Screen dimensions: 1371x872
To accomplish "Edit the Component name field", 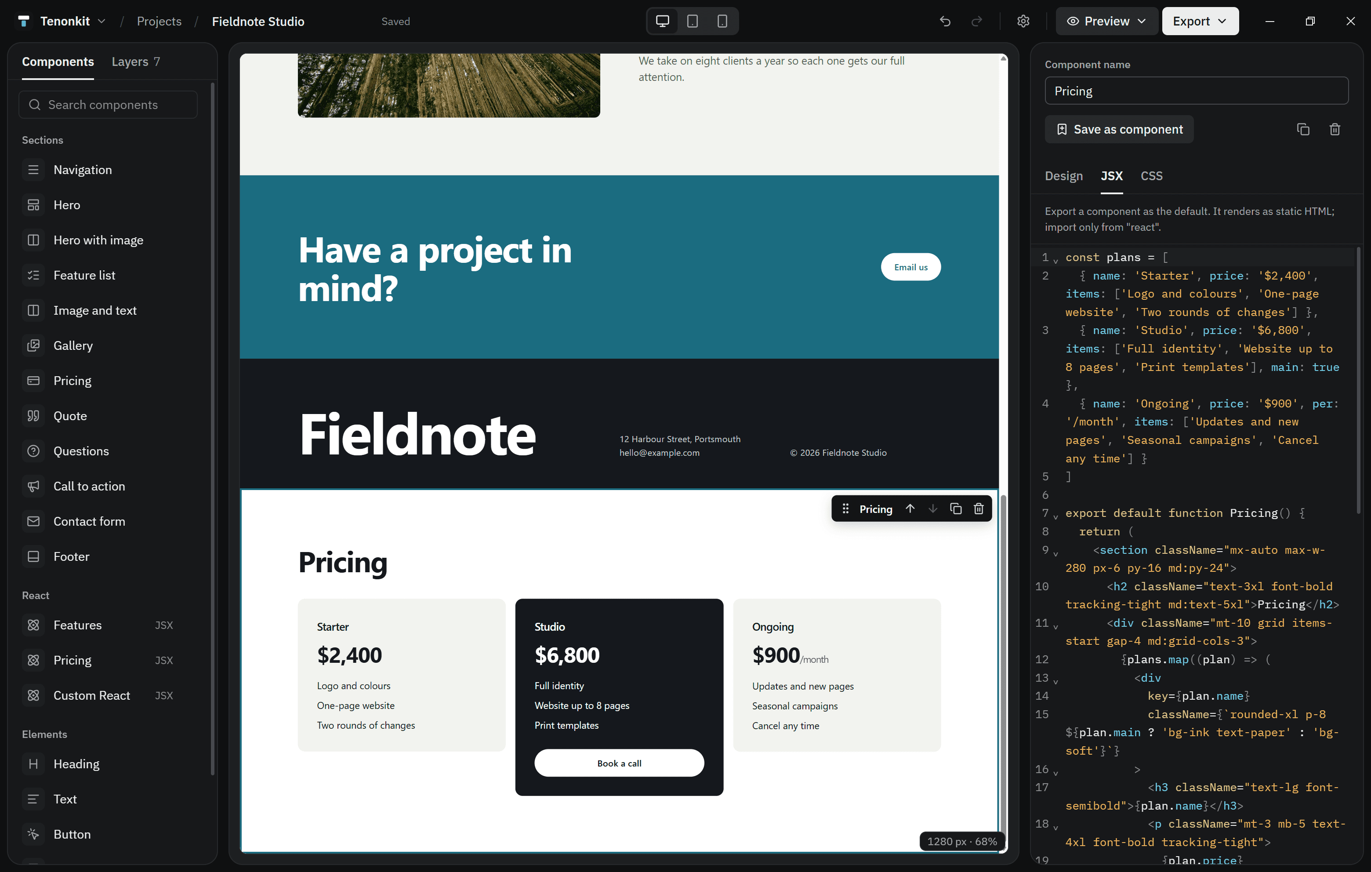I will click(1196, 91).
